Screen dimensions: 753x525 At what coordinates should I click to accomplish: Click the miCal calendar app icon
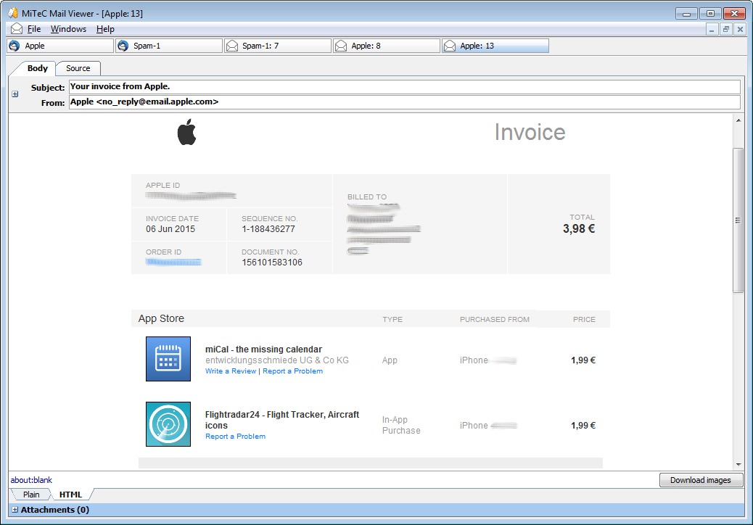point(168,359)
